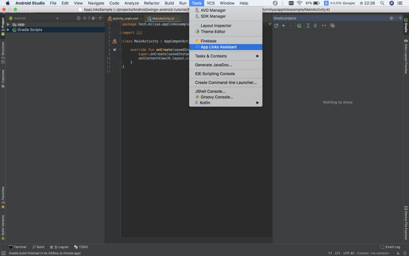The image size is (409, 256).
Task: Open Terminal tool window
Action: (18, 247)
